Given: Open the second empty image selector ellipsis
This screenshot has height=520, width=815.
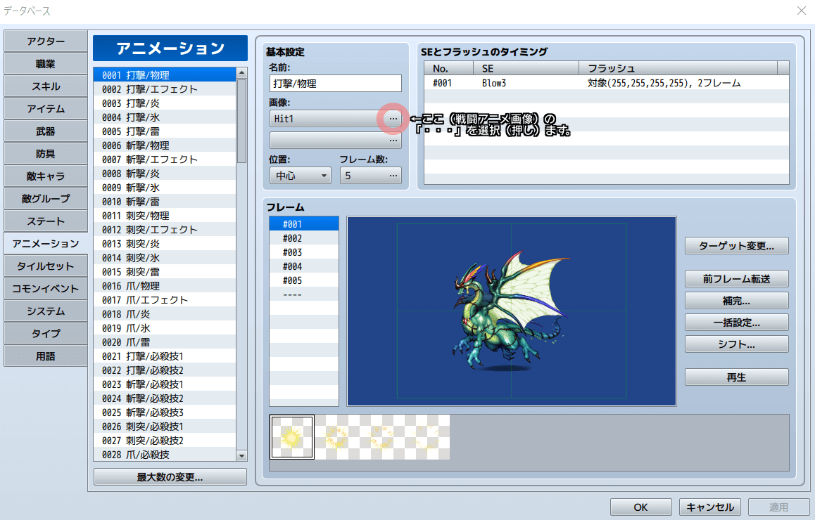Looking at the screenshot, I should 393,140.
